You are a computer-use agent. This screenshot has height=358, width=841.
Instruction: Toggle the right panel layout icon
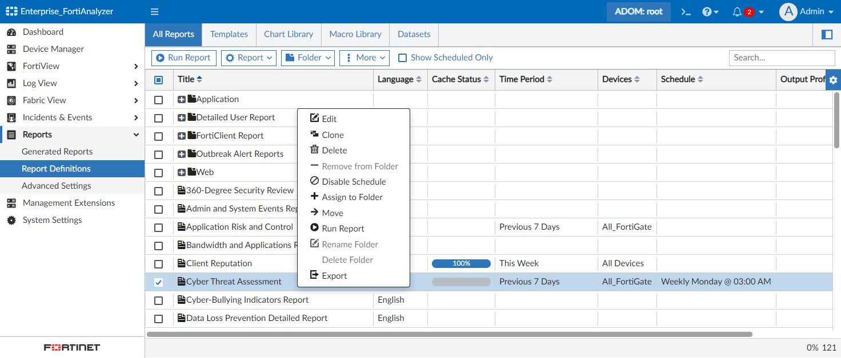pos(827,34)
